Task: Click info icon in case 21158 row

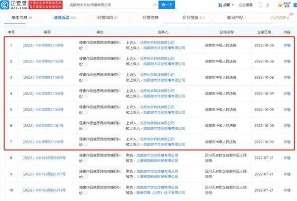Action: click(x=86, y=145)
